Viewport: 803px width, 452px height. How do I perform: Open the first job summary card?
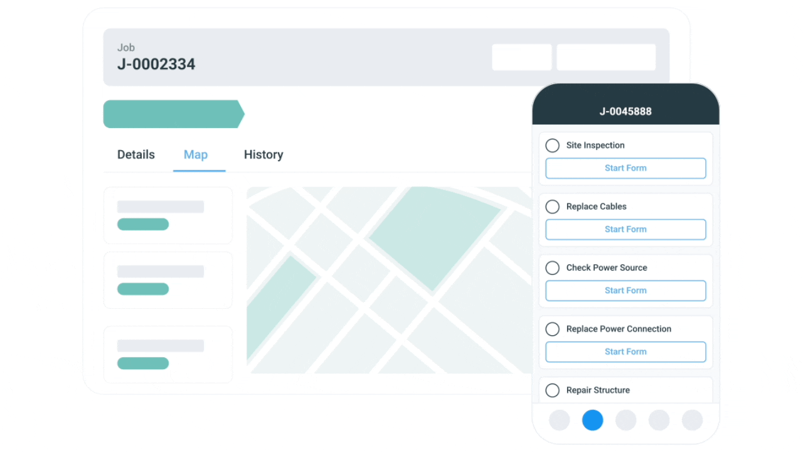pyautogui.click(x=168, y=215)
